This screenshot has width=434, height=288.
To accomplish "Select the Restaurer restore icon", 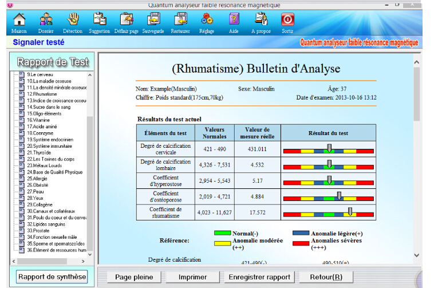I will coord(180,23).
